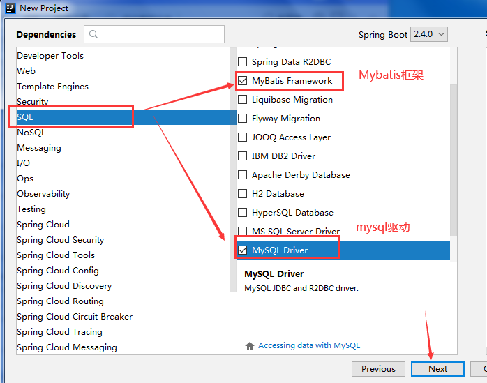This screenshot has width=487, height=383.
Task: Enable the HyperSQL Database checkbox
Action: (242, 213)
